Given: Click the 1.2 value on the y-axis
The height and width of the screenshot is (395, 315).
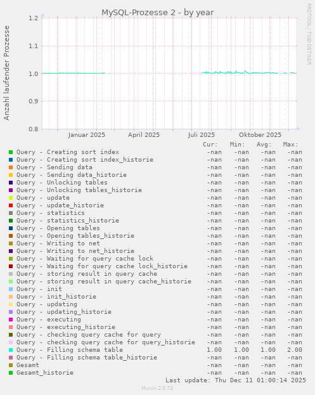Looking at the screenshot, I should [33, 18].
